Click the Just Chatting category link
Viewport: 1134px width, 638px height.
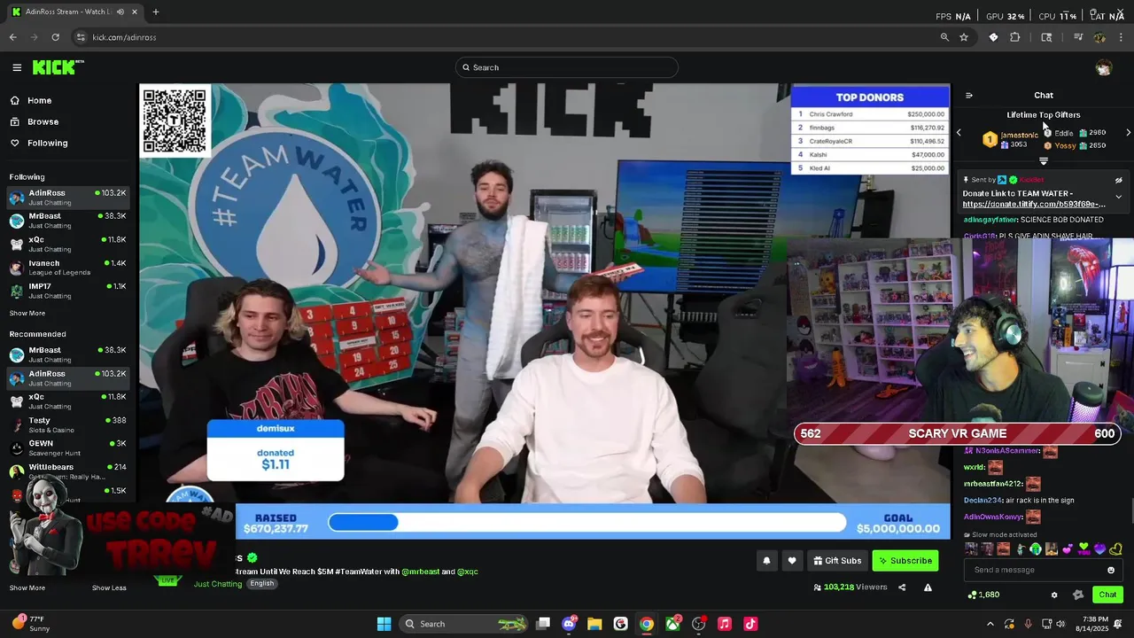point(218,584)
